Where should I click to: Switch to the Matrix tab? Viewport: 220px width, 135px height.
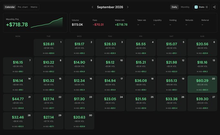pyautogui.click(x=34, y=7)
